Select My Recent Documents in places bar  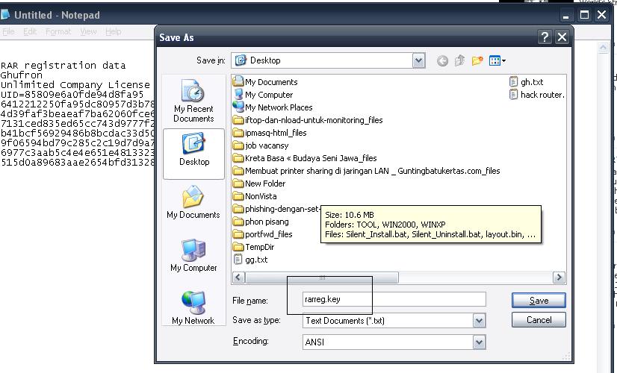click(x=193, y=101)
